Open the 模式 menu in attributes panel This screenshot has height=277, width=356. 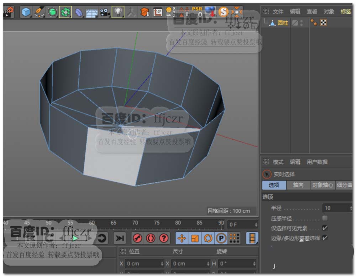pyautogui.click(x=278, y=162)
